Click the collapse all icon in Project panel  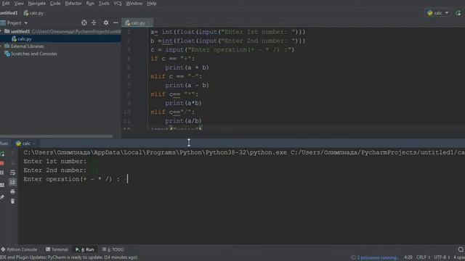[94, 22]
